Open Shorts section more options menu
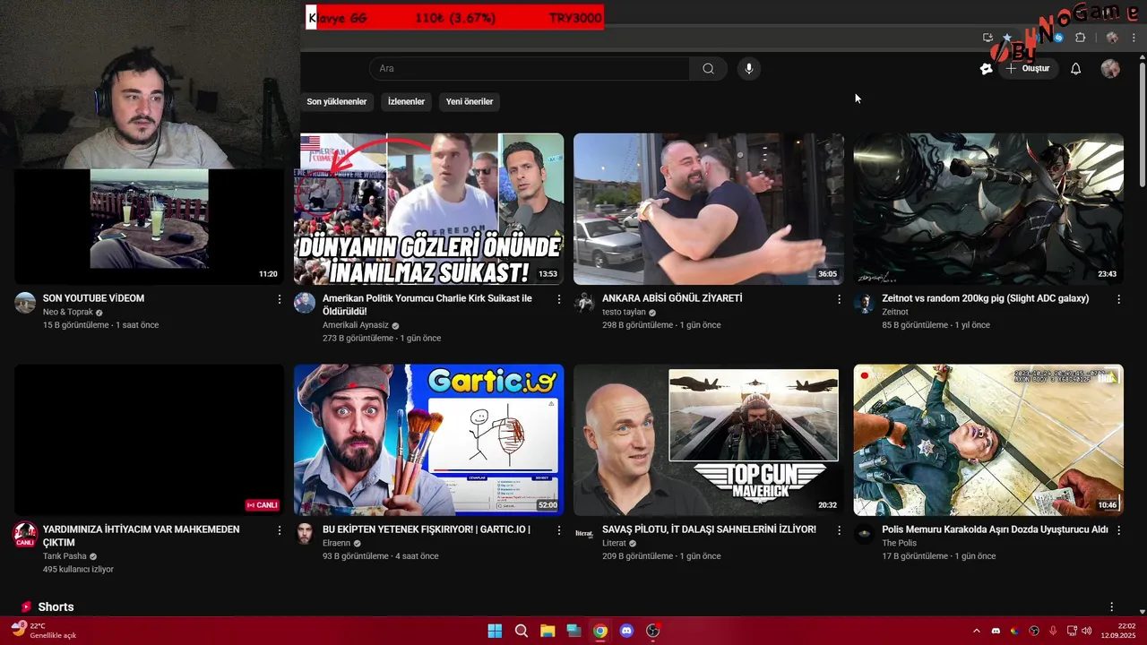This screenshot has width=1147, height=645. pos(1111,607)
